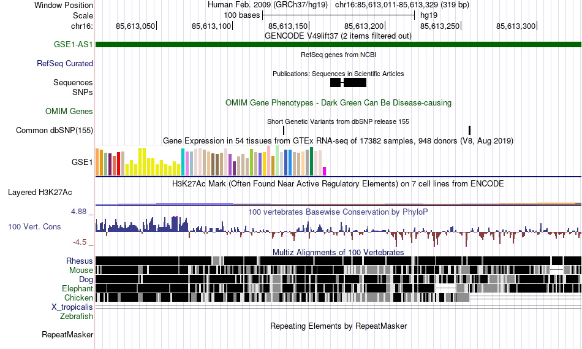Click the bright red bar in GTEx chart
This screenshot has height=349, width=582.
pyautogui.click(x=118, y=164)
